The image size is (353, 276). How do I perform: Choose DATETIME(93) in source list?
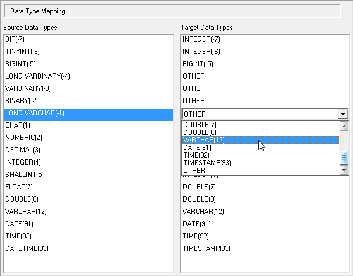pyautogui.click(x=27, y=248)
